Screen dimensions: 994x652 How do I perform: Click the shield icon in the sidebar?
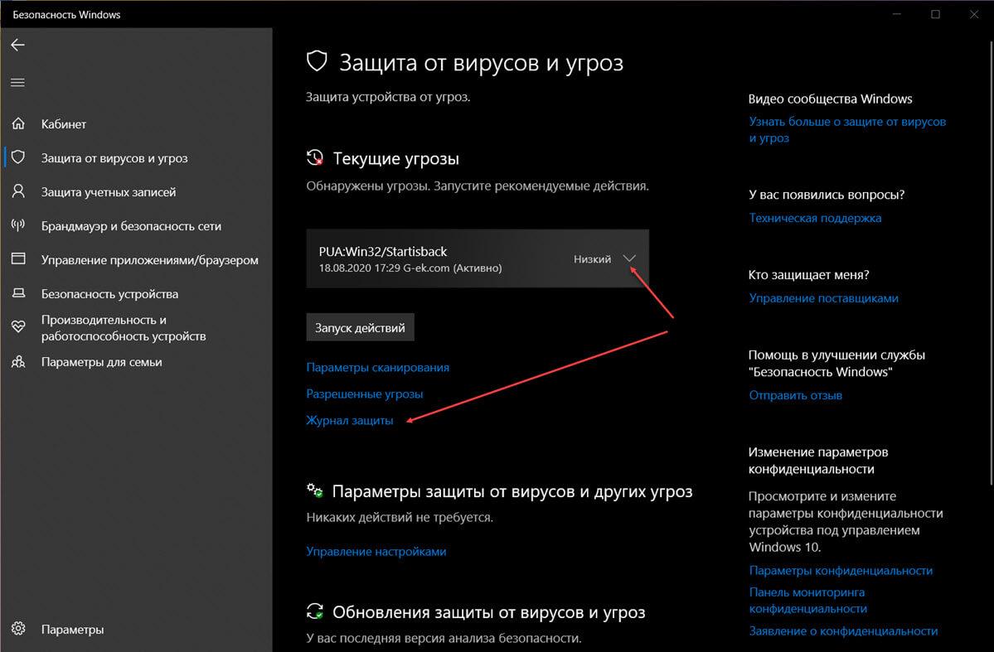click(x=18, y=157)
